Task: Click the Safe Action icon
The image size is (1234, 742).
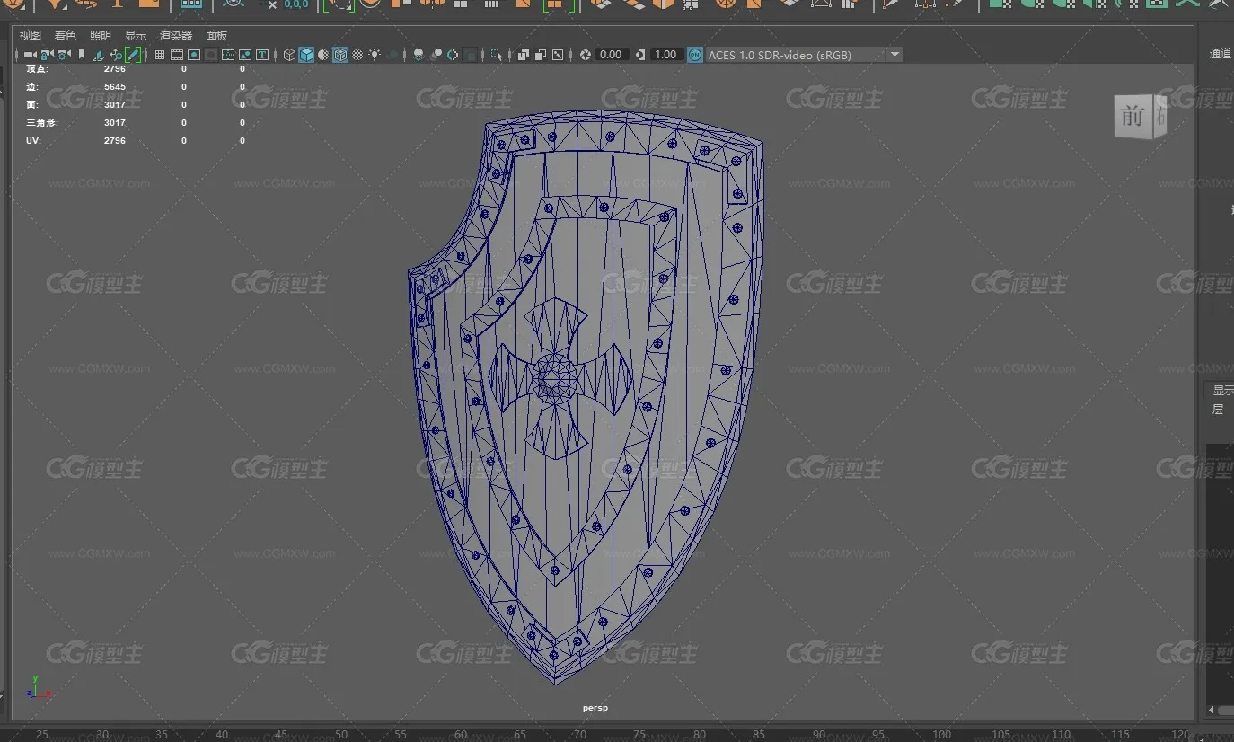Action: pyautogui.click(x=245, y=55)
